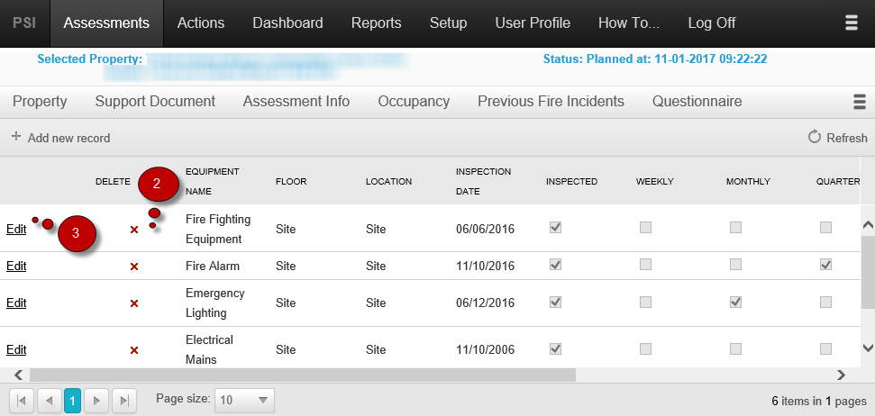
Task: Click the Refresh circular arrow icon
Action: point(815,137)
